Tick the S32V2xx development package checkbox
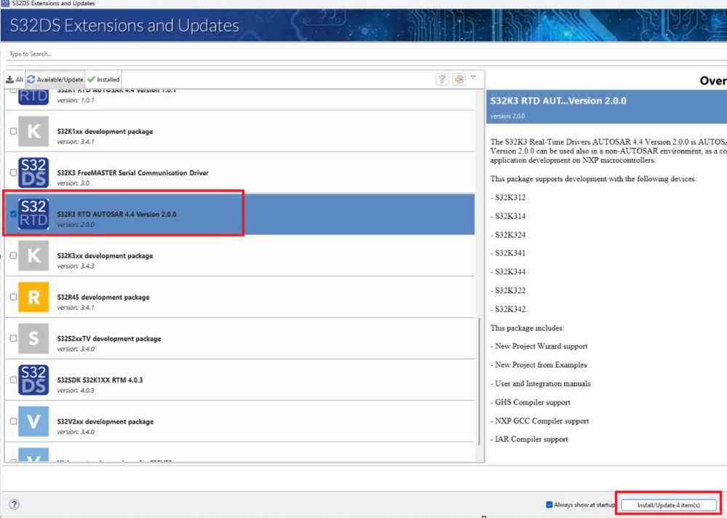Viewport: 727px width, 518px height. tap(13, 421)
